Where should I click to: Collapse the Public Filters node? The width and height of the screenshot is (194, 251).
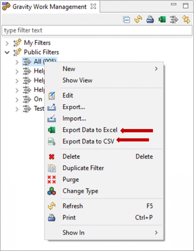point(7,53)
